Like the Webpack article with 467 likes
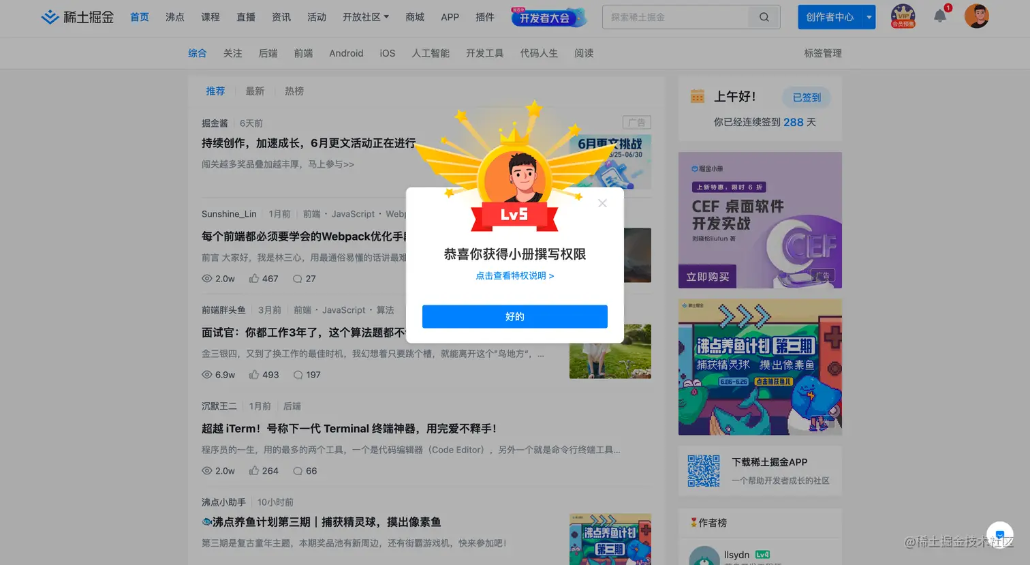The width and height of the screenshot is (1030, 565). click(264, 279)
